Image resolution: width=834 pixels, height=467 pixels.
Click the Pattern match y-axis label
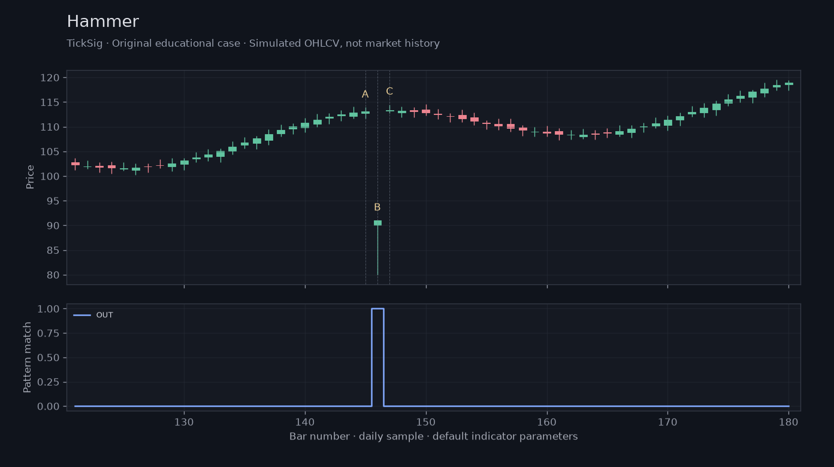pos(28,357)
